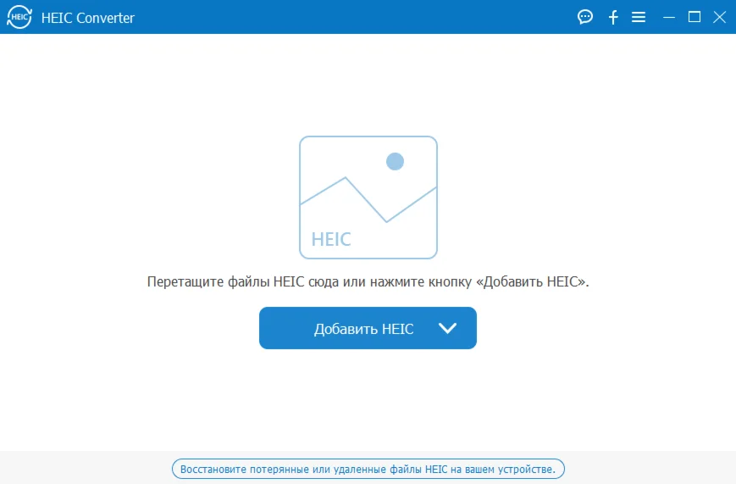Click the sun circle in HEIC placeholder

(395, 161)
